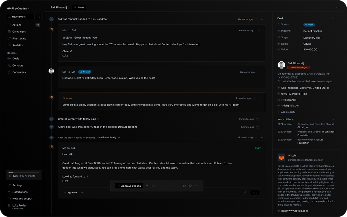The image size is (347, 217).
Task: Follow the grab a time here link
Action: 122,168
